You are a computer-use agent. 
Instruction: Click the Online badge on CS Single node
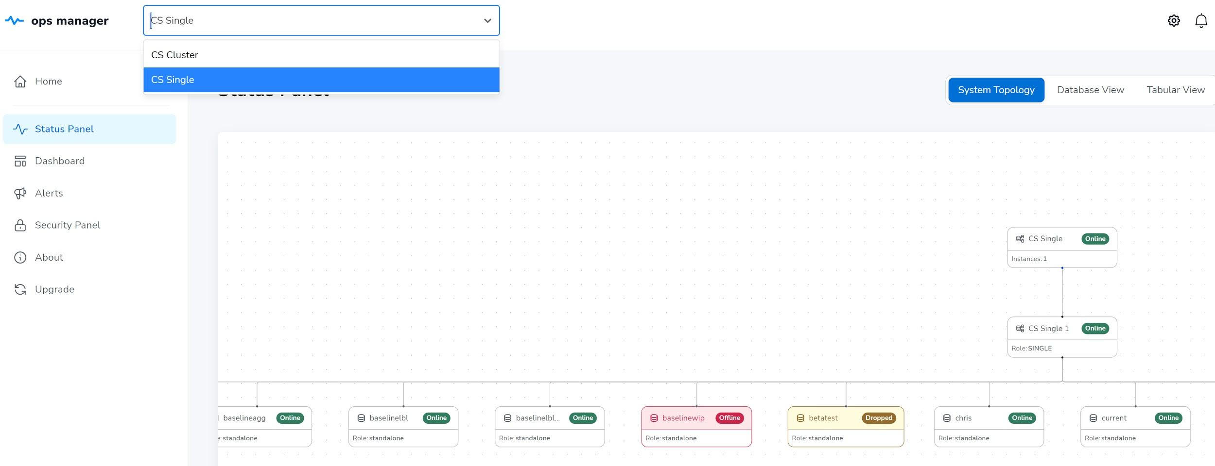pyautogui.click(x=1095, y=239)
